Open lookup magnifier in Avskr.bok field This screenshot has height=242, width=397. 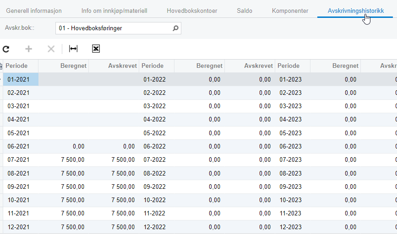pyautogui.click(x=175, y=28)
